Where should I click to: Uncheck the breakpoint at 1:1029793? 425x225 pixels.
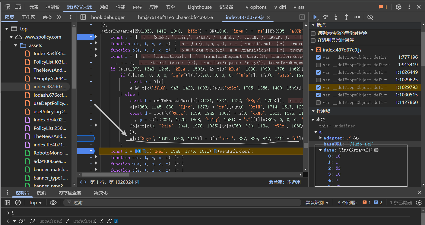pyautogui.click(x=318, y=87)
